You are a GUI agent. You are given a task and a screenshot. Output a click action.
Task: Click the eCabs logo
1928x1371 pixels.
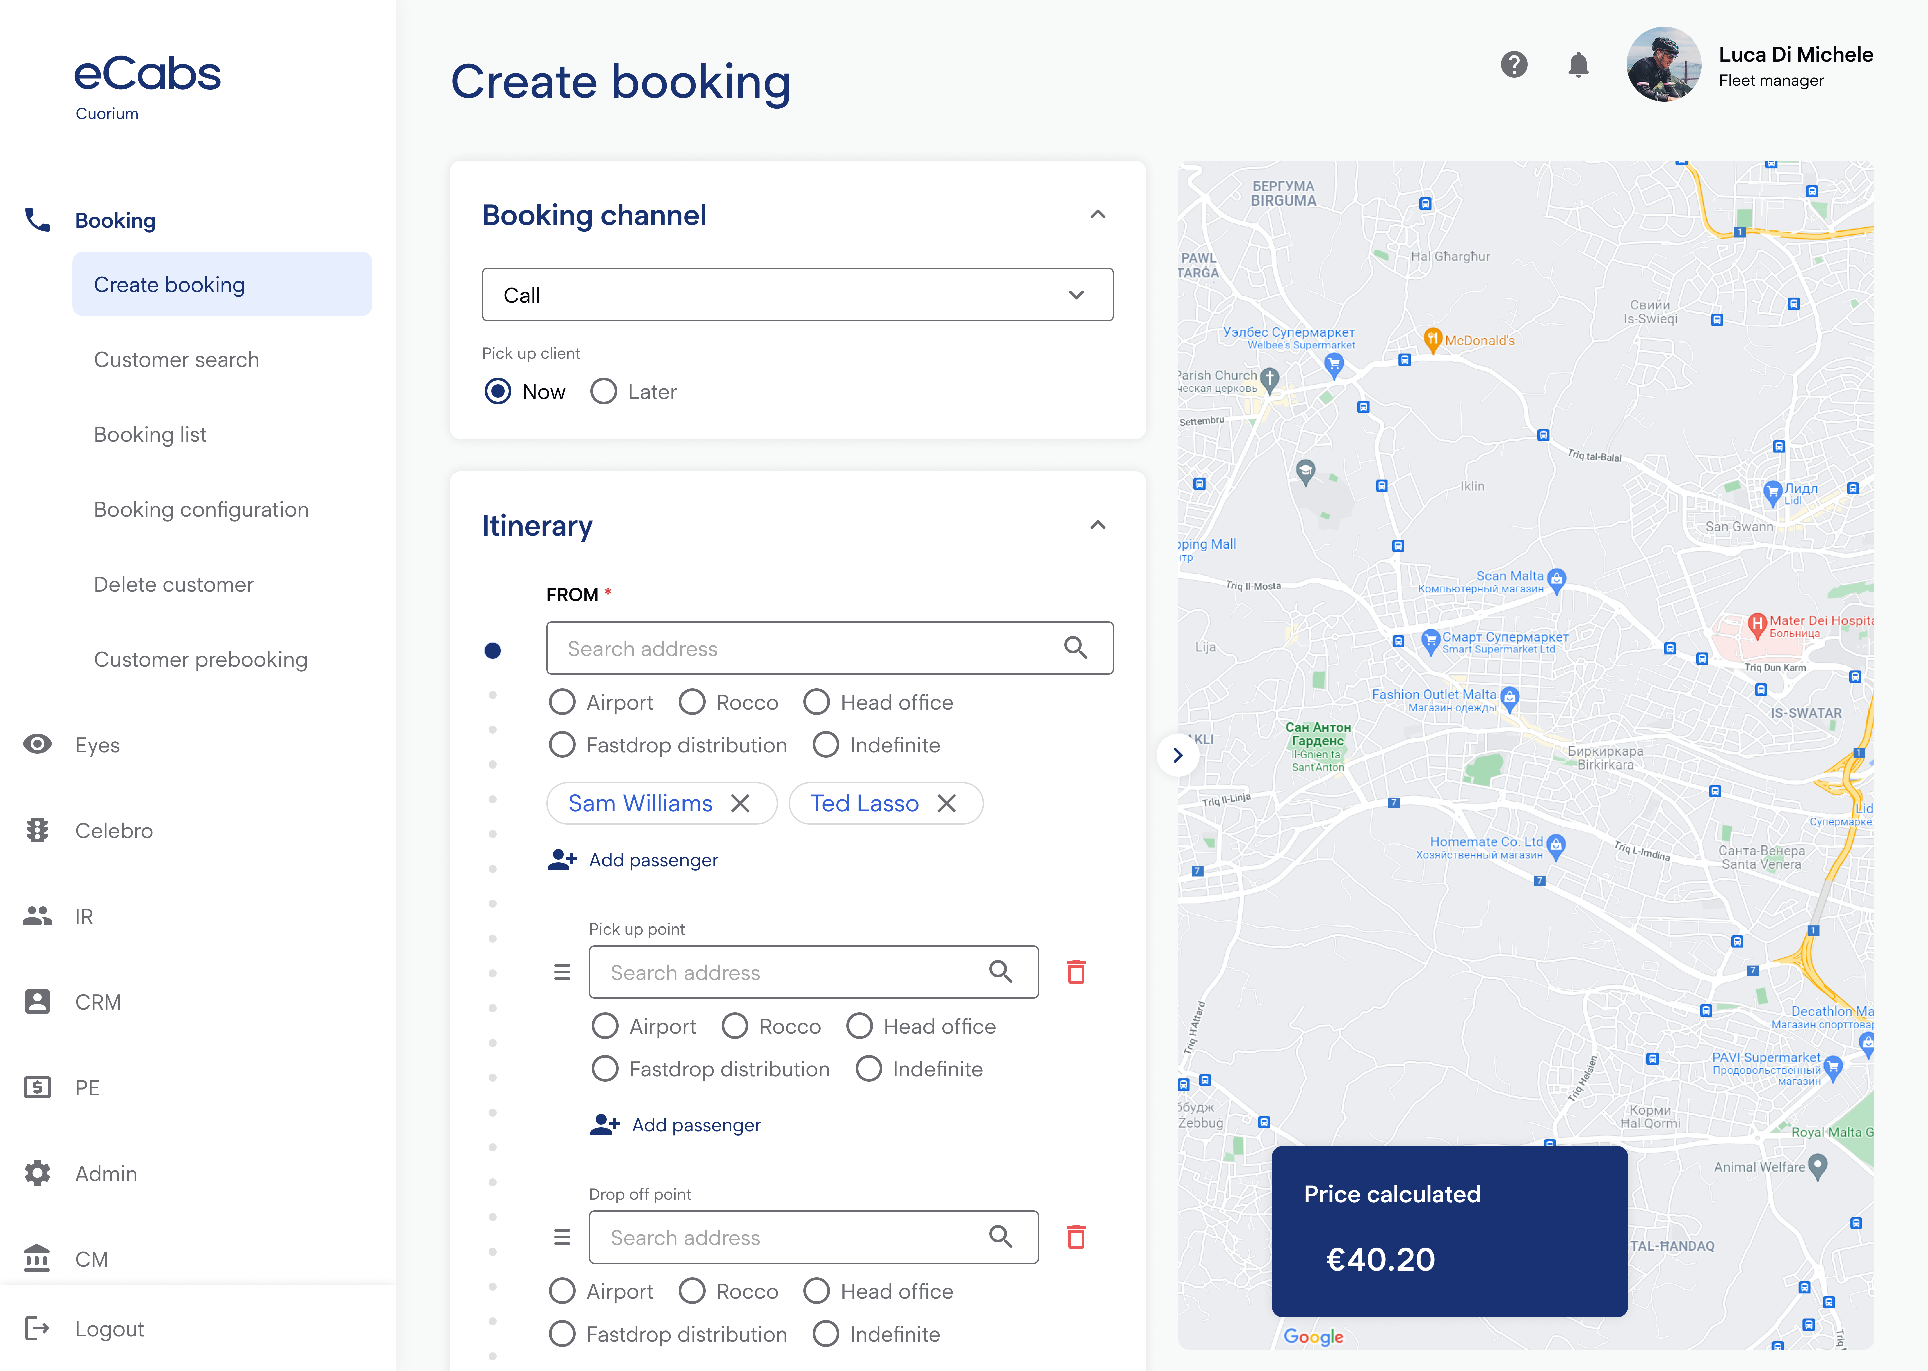click(147, 73)
